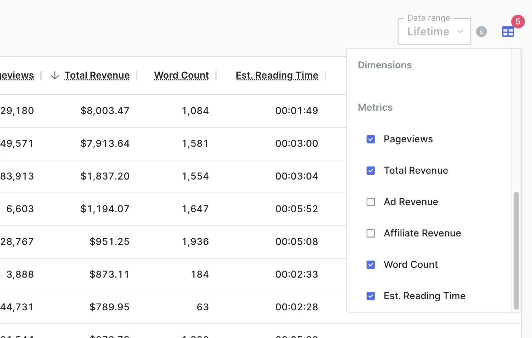Uncheck the Word Count metric checkbox
The width and height of the screenshot is (532, 338).
point(371,265)
